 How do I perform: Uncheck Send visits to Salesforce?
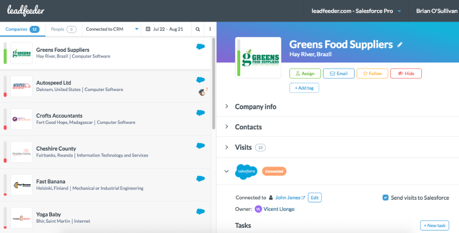click(386, 197)
